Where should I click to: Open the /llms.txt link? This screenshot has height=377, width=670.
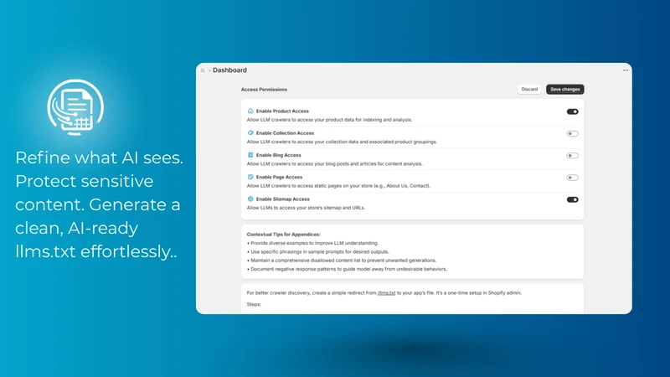tap(386, 292)
